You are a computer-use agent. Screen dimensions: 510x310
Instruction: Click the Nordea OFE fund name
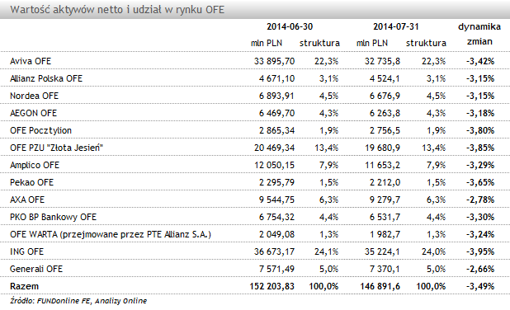[x=34, y=96]
